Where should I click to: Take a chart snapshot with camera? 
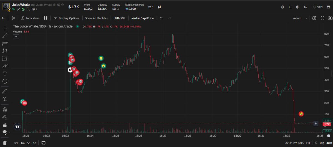330,18
